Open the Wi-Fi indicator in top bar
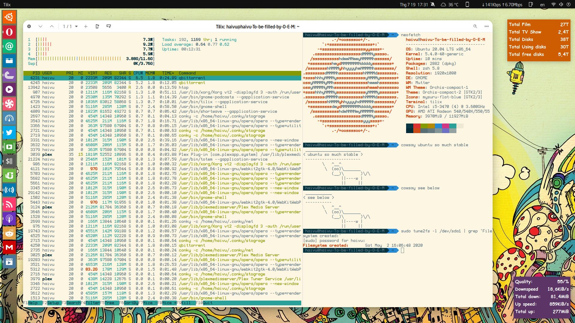Viewport: 575px width, 323px height. [x=553, y=4]
